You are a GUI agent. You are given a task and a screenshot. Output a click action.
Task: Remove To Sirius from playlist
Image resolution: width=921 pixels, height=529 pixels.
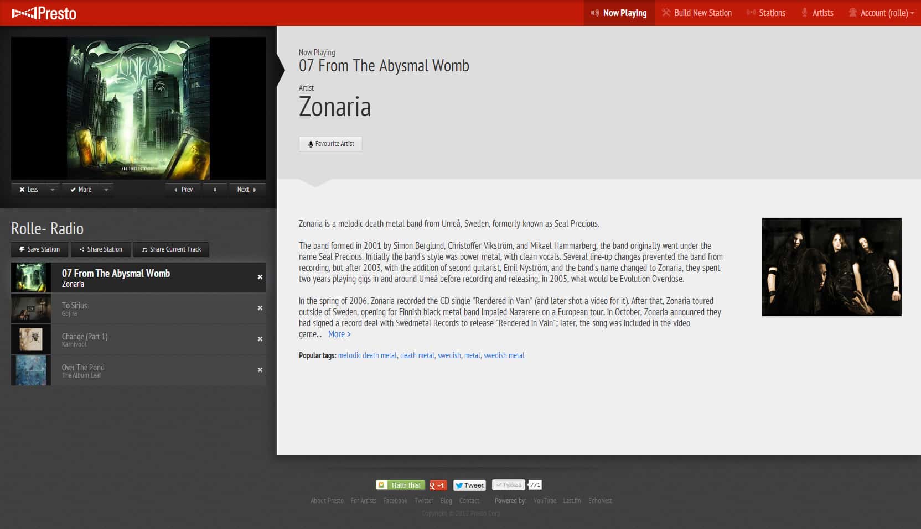click(260, 308)
